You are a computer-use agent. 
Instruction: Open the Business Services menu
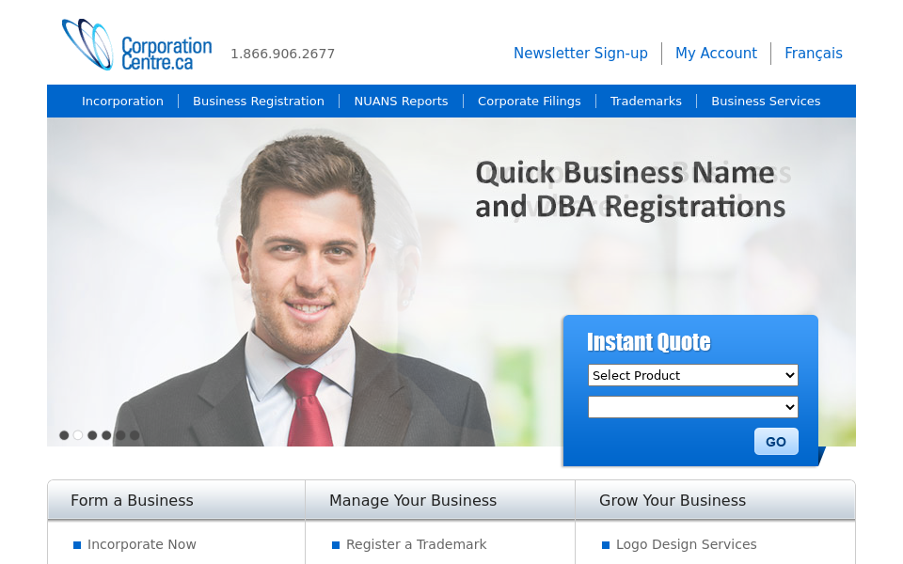[766, 102]
